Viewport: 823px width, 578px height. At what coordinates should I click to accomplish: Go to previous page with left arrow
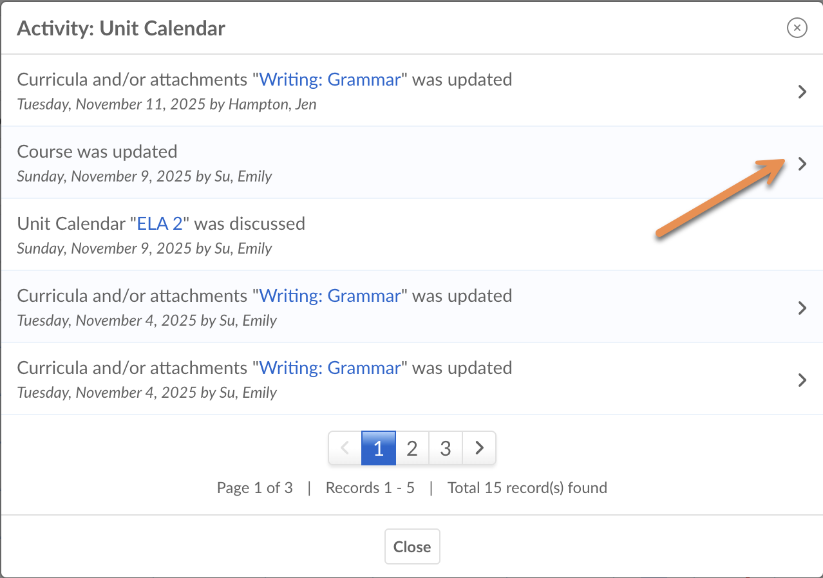[x=345, y=448]
